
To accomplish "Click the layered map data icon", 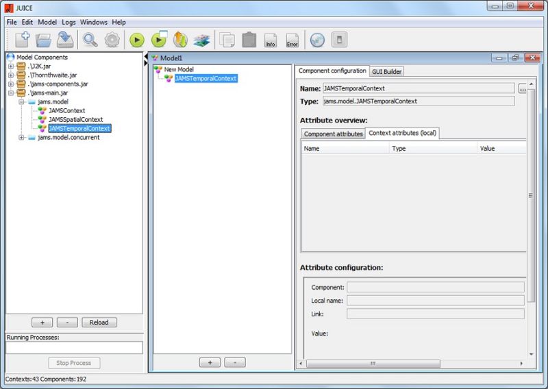I will coord(201,40).
